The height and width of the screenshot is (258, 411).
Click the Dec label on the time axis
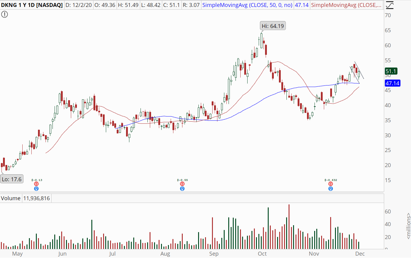(x=360, y=254)
